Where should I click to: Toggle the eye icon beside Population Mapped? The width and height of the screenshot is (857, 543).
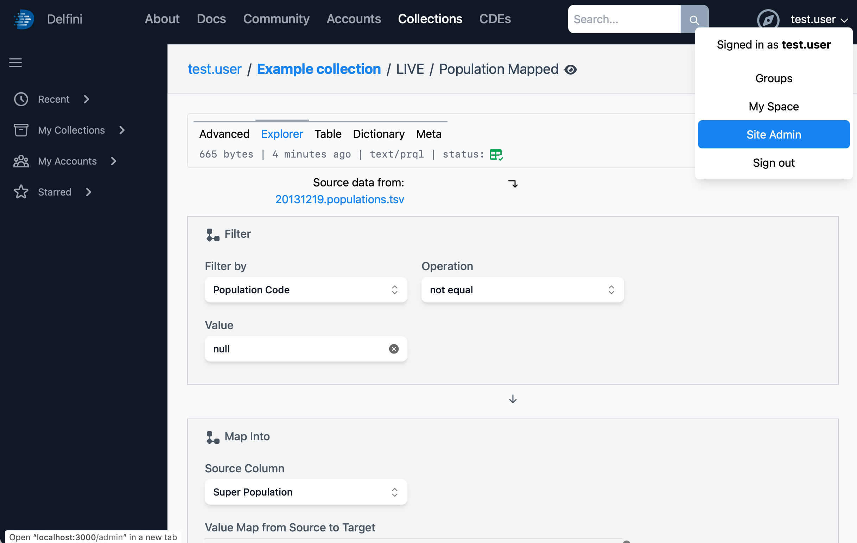click(571, 70)
